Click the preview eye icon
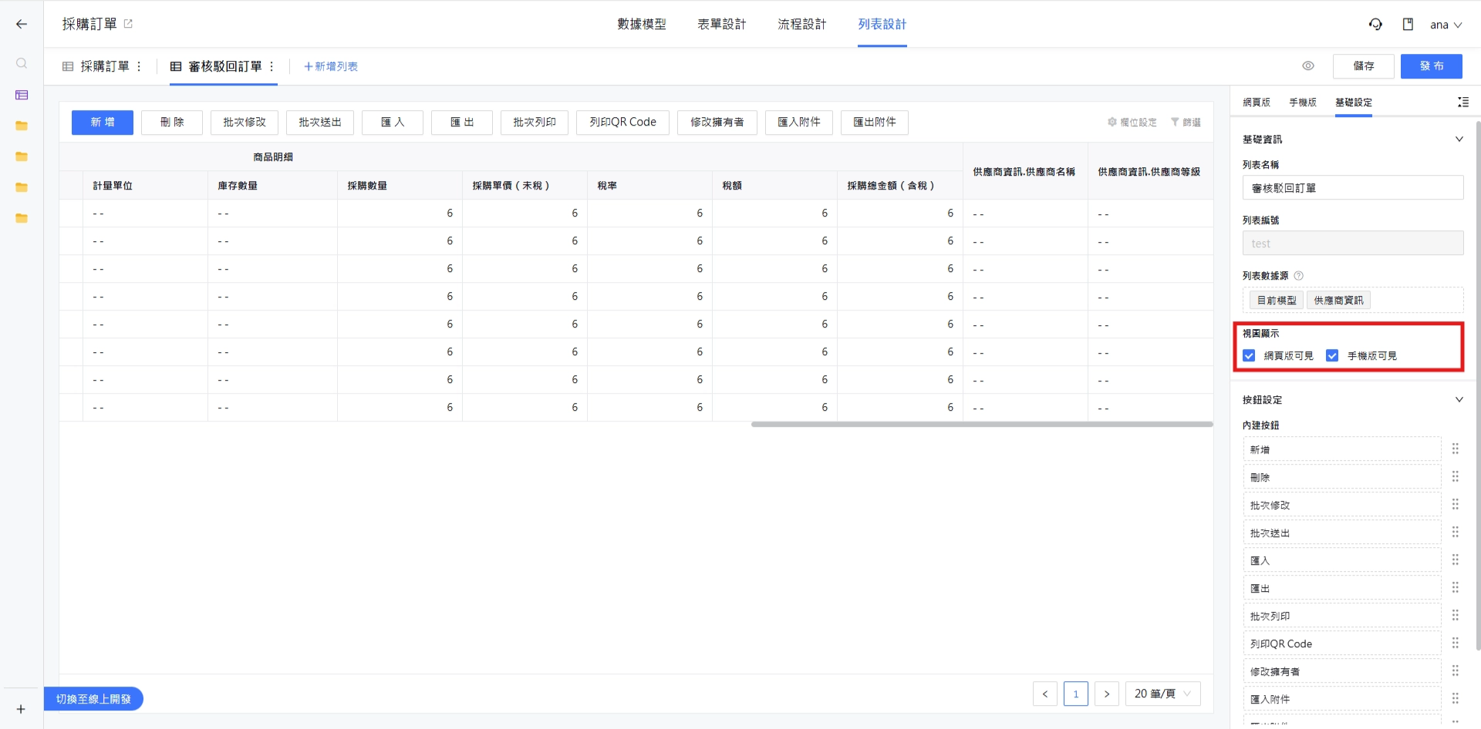1481x729 pixels. 1308,66
